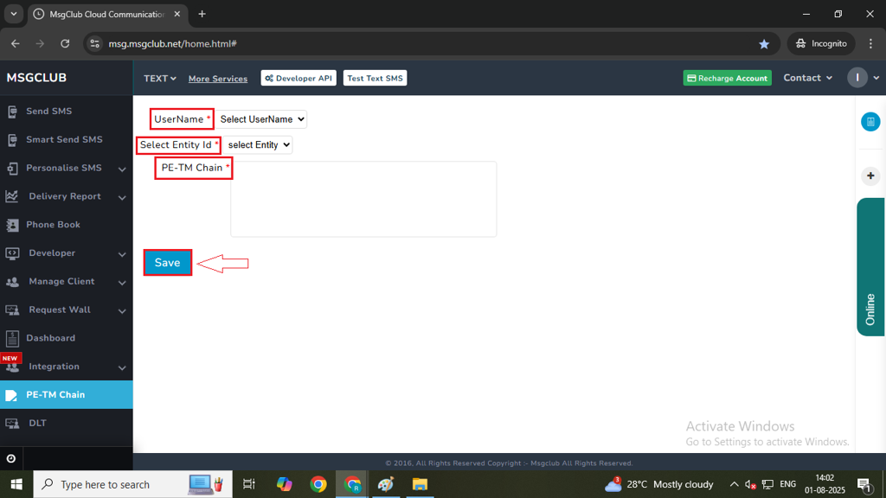Expand the arrow next to user avatar
This screenshot has height=498, width=886.
point(876,78)
